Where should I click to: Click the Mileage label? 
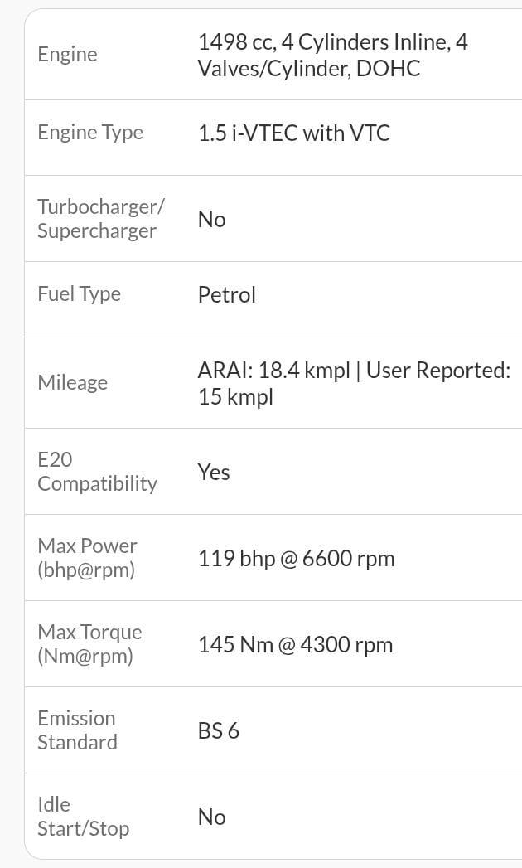click(x=72, y=383)
